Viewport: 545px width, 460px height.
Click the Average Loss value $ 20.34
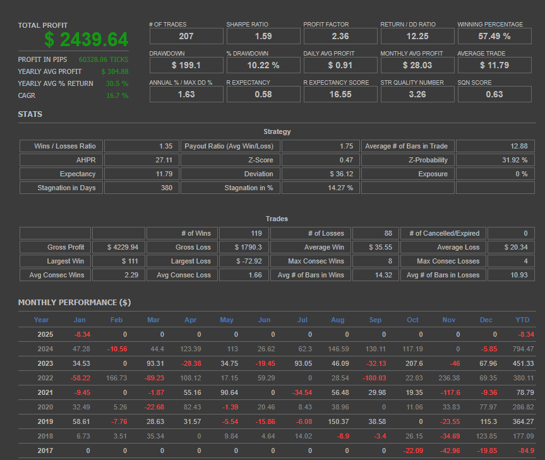516,247
